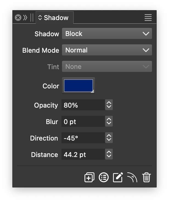Open the Tint dropdown showing None
Screen dimensions: 169x202
pos(107,67)
